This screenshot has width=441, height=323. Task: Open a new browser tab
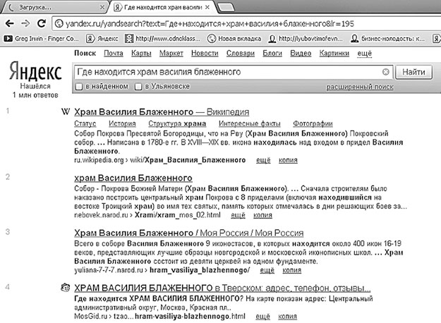[226, 8]
